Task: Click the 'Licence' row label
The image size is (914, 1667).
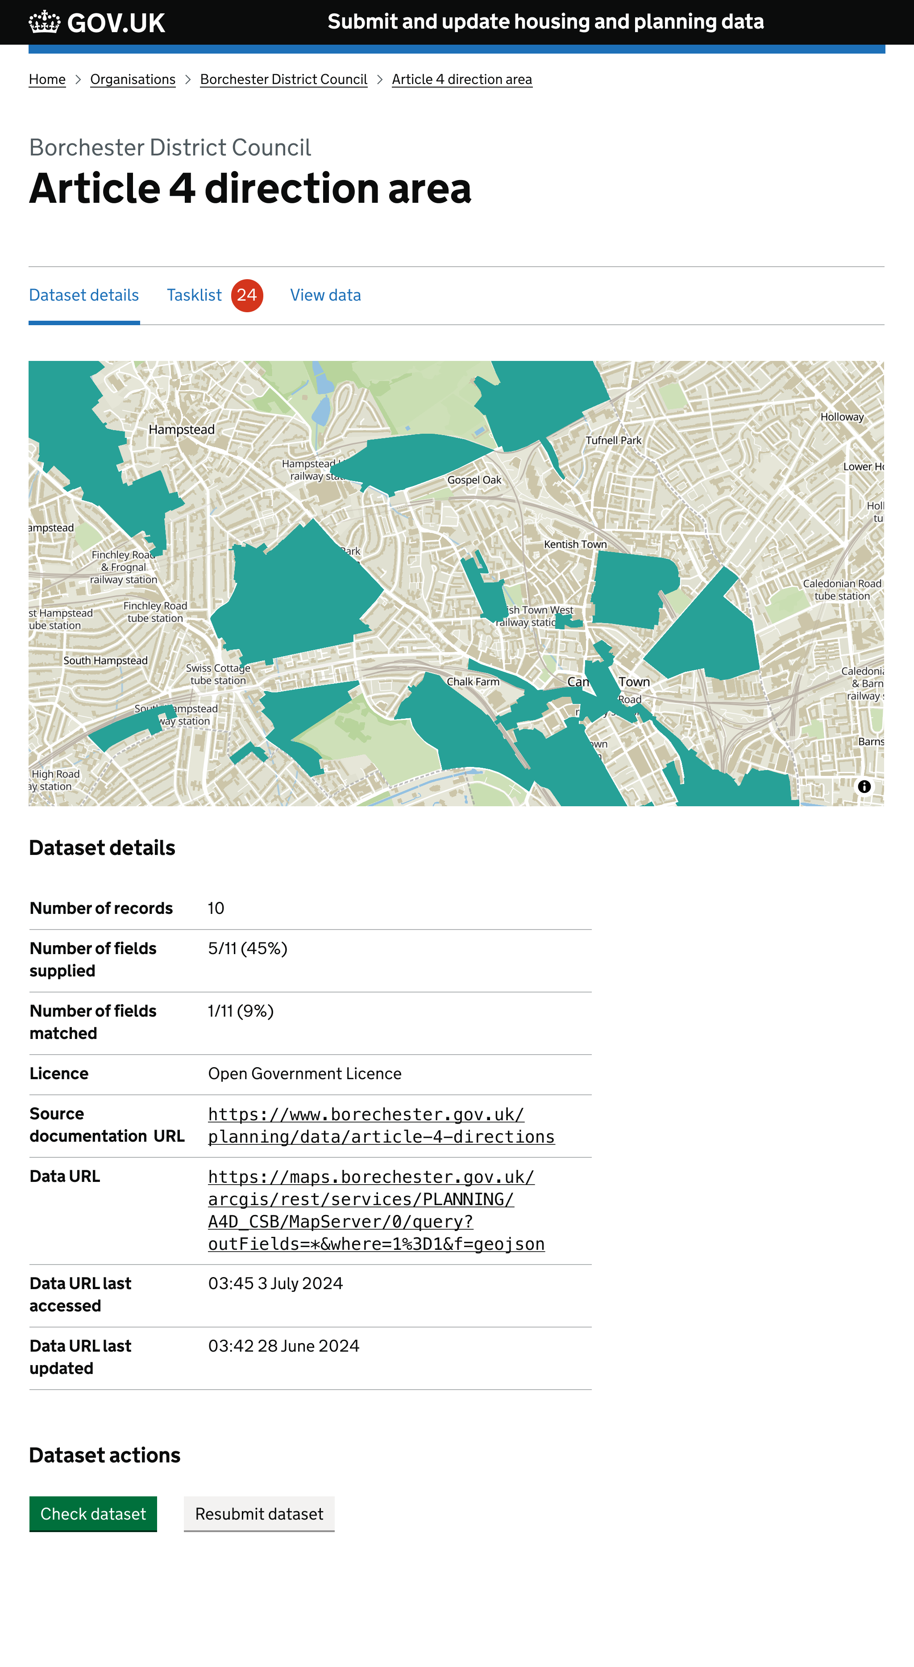Action: tap(59, 1073)
